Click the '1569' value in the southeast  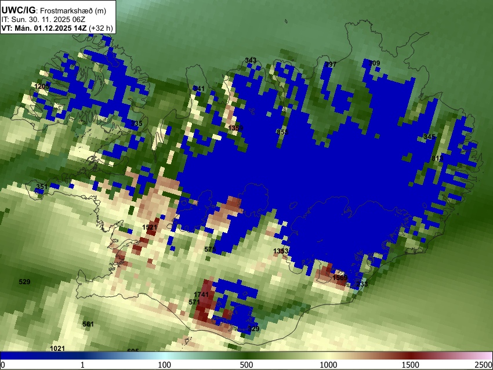(x=340, y=278)
